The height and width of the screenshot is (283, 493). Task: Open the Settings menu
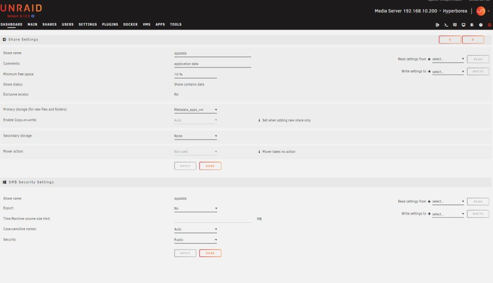[x=88, y=25]
